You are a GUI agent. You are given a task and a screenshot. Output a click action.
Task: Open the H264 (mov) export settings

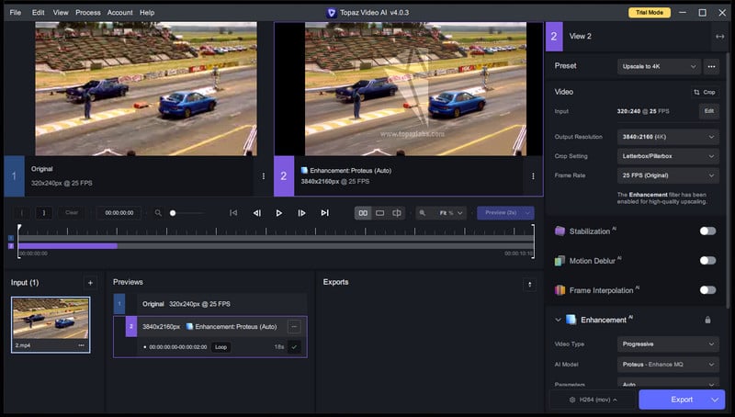click(593, 400)
